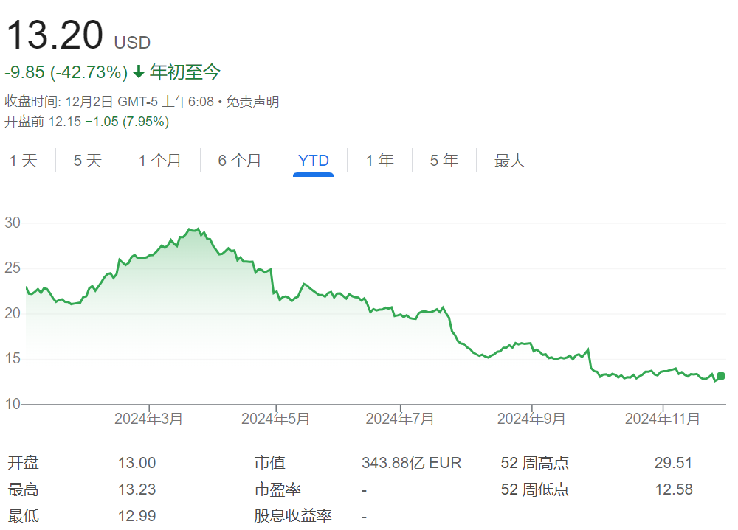The width and height of the screenshot is (738, 530).
Task: Select the "YTD" time range tab
Action: point(313,161)
